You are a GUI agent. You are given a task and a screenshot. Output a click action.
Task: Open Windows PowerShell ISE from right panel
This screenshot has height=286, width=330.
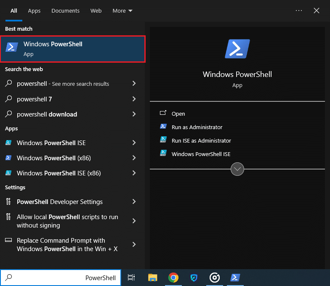coord(201,154)
